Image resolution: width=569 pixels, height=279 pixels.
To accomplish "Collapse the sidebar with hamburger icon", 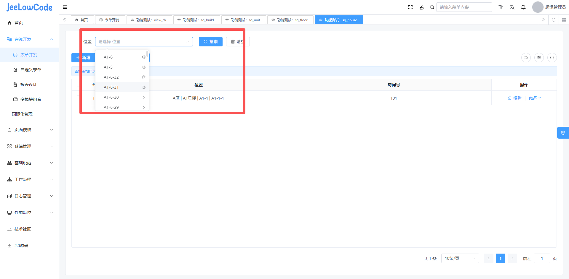I will pyautogui.click(x=65, y=7).
